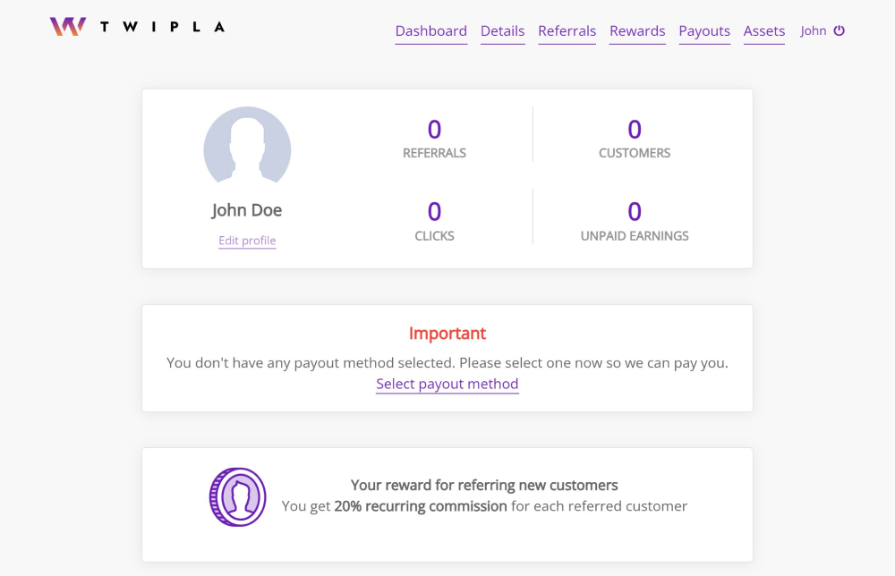Open the Referrals page
895x576 pixels.
[567, 31]
